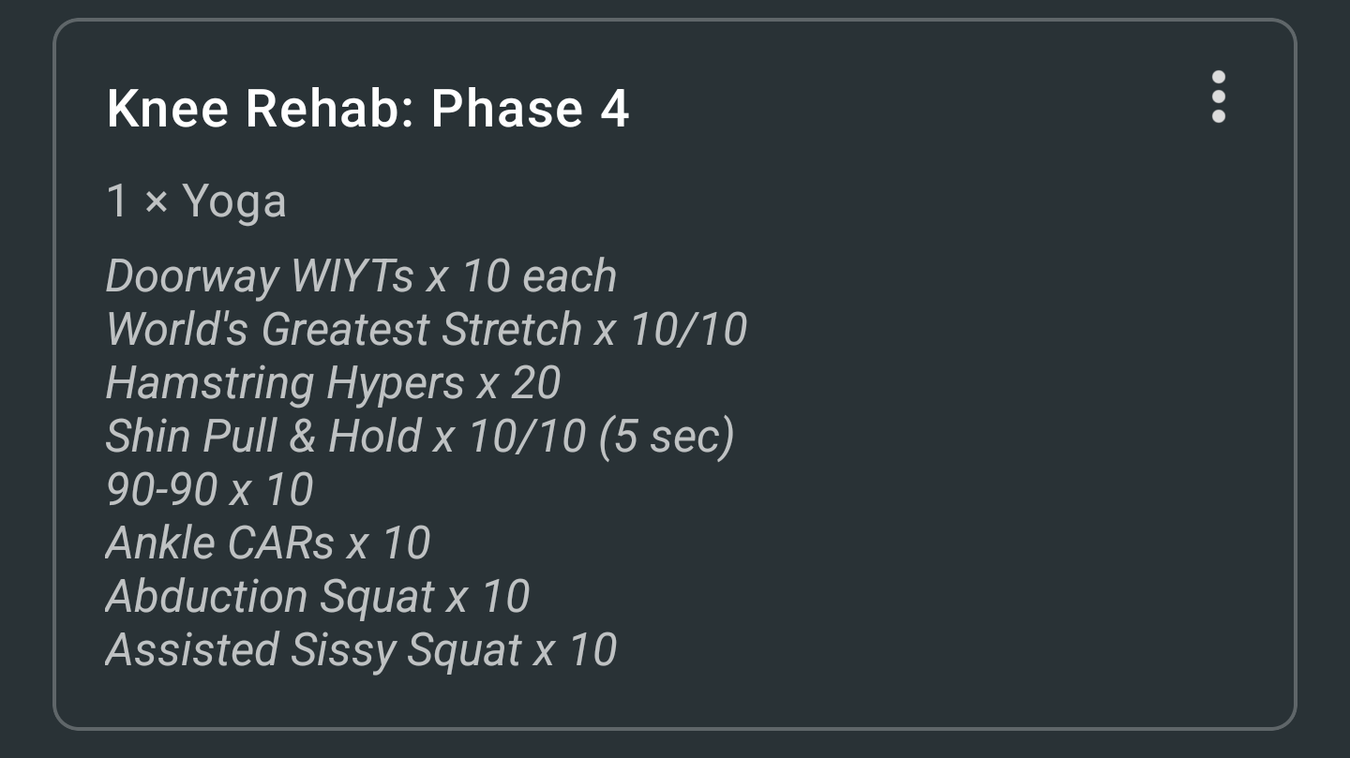This screenshot has width=1350, height=758.
Task: Tap the Knee Rehab: Phase 4 title
Action: pyautogui.click(x=367, y=109)
